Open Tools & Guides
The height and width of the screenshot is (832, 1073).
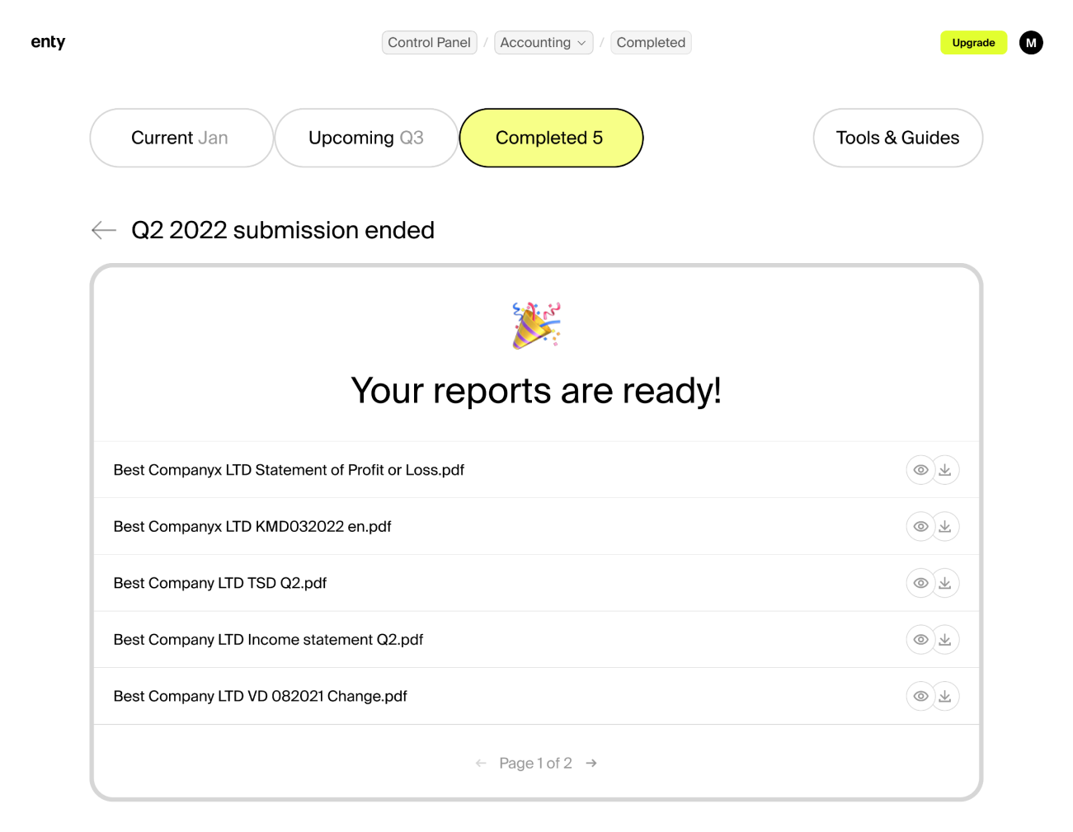pos(898,138)
